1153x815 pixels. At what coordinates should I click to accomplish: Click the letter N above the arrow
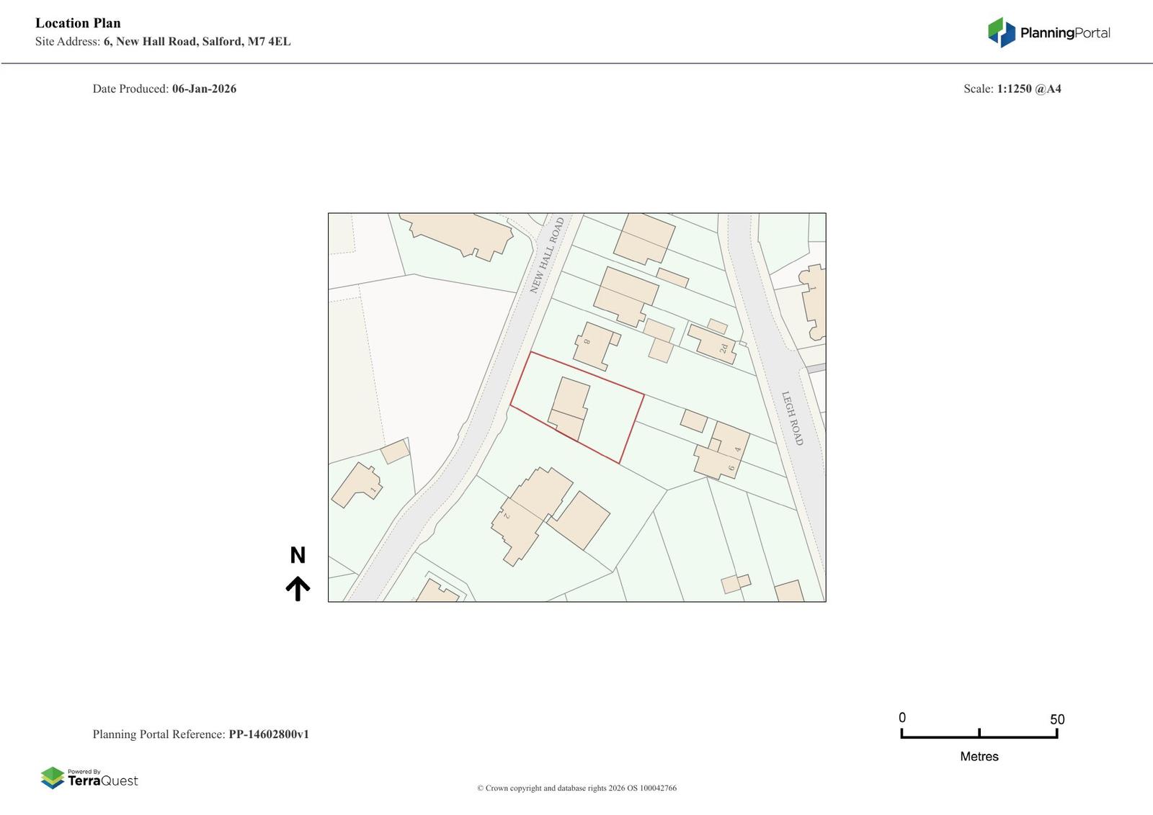[298, 555]
